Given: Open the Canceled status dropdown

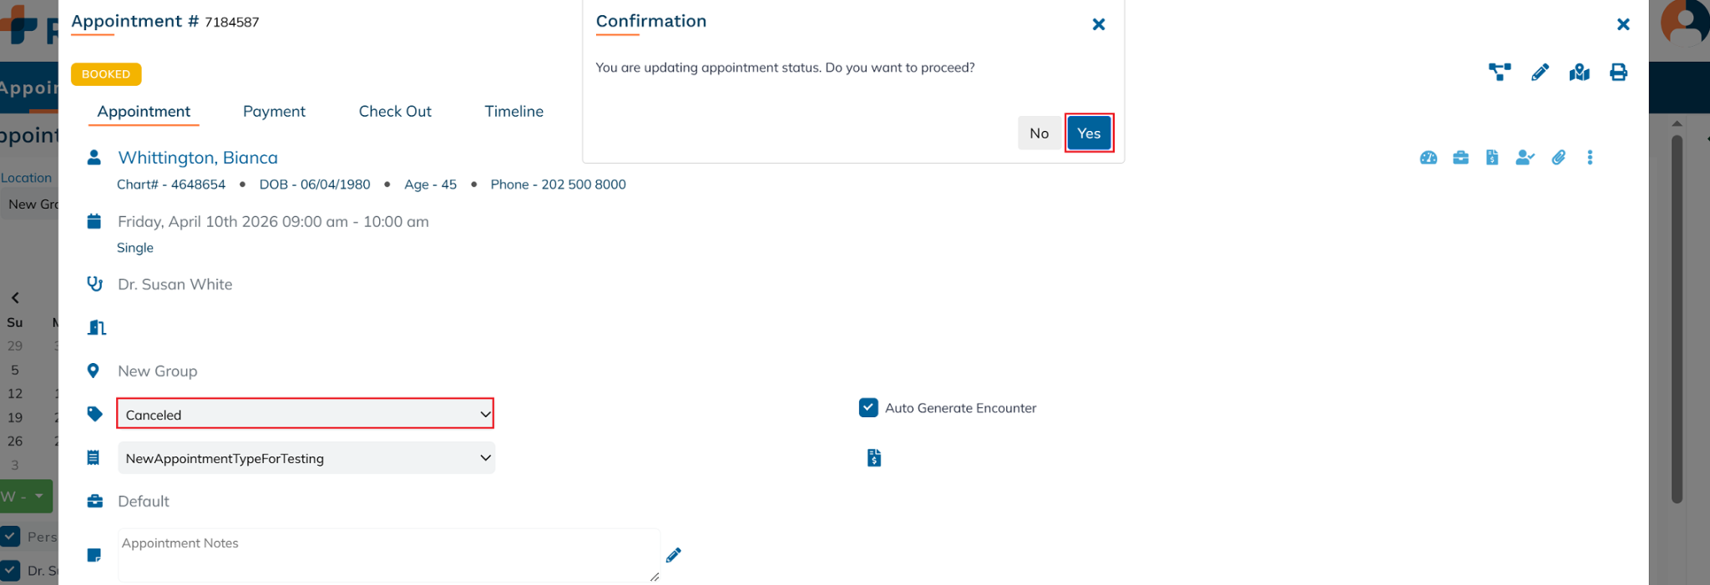Looking at the screenshot, I should pos(305,414).
